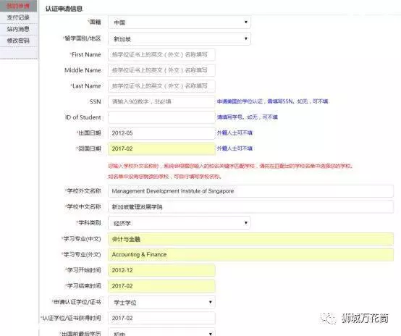Open the 学科类别 dropdown showing 经济学
Viewport: 401px width, 336px height.
(x=180, y=223)
